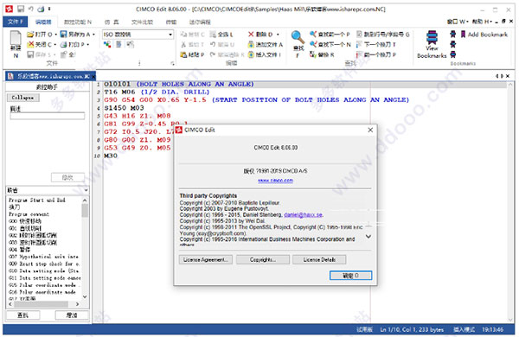Switch to the NC Functions N tab
The width and height of the screenshot is (519, 337).
(x=78, y=22)
